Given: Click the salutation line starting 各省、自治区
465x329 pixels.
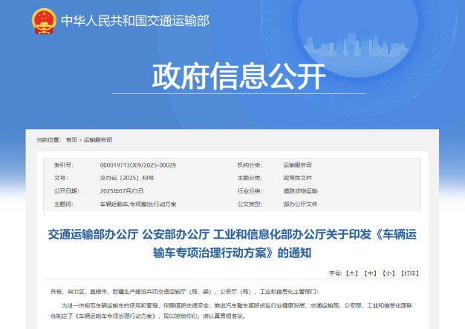Looking at the screenshot, I should point(184,292).
